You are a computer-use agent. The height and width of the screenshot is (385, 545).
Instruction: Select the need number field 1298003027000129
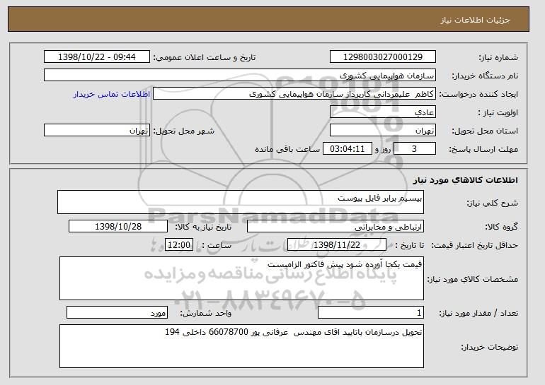(x=383, y=57)
